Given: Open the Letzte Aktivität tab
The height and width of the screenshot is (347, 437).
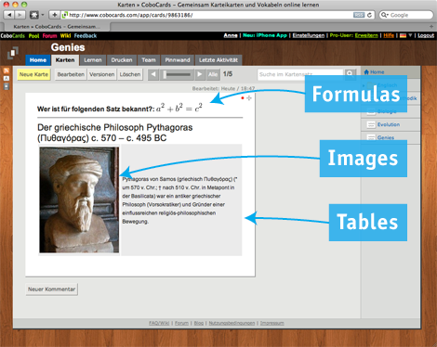Looking at the screenshot, I should [218, 60].
